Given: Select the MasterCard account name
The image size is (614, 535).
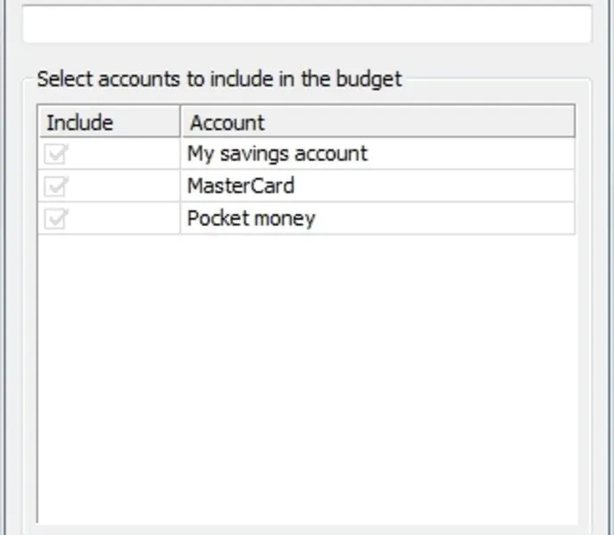Looking at the screenshot, I should coord(241,186).
